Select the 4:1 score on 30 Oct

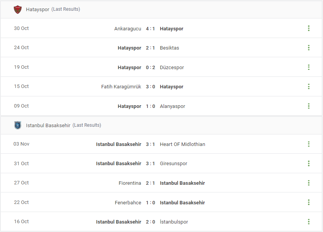(x=151, y=28)
